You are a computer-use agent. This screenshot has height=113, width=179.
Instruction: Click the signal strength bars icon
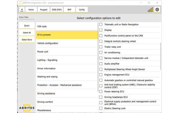(x=150, y=10)
